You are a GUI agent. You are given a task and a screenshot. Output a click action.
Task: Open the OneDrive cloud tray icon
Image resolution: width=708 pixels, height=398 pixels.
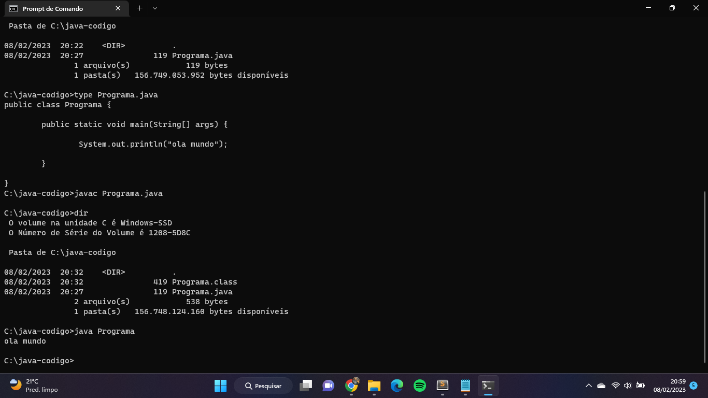(x=601, y=386)
